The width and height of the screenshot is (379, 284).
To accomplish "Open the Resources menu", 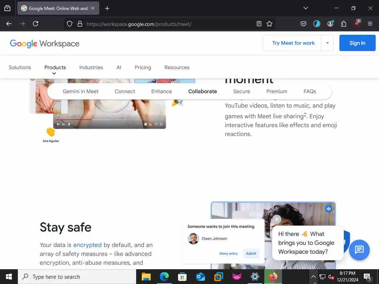I will tap(177, 67).
